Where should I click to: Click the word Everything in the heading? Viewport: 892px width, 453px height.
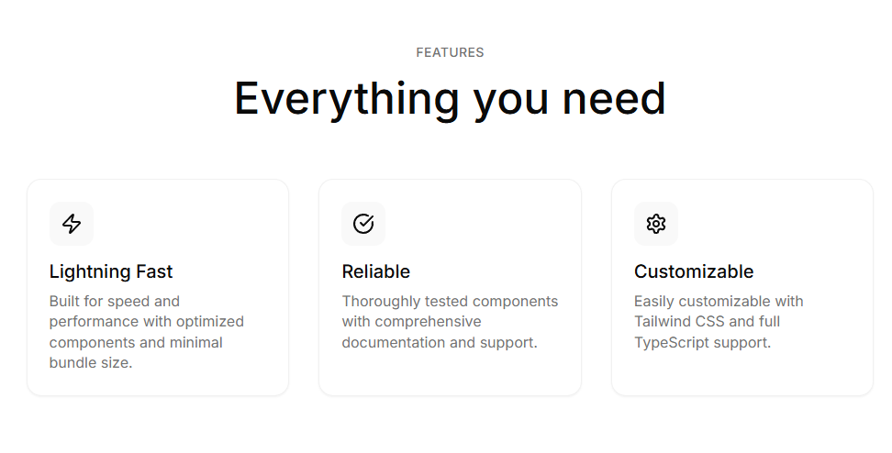coord(347,99)
